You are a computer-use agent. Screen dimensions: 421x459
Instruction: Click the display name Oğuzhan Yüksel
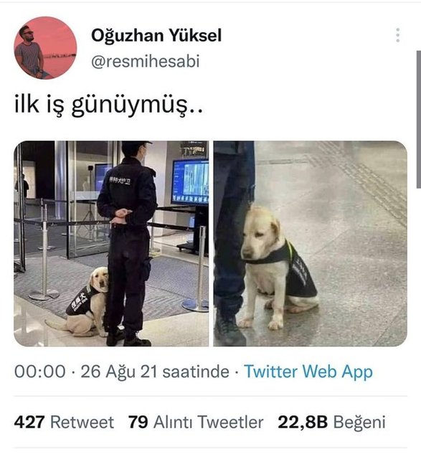click(x=156, y=36)
